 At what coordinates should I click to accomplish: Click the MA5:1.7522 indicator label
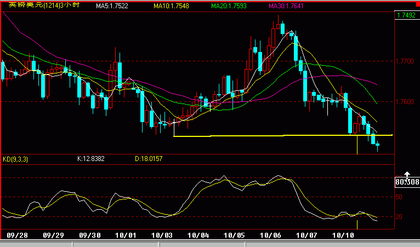112,6
